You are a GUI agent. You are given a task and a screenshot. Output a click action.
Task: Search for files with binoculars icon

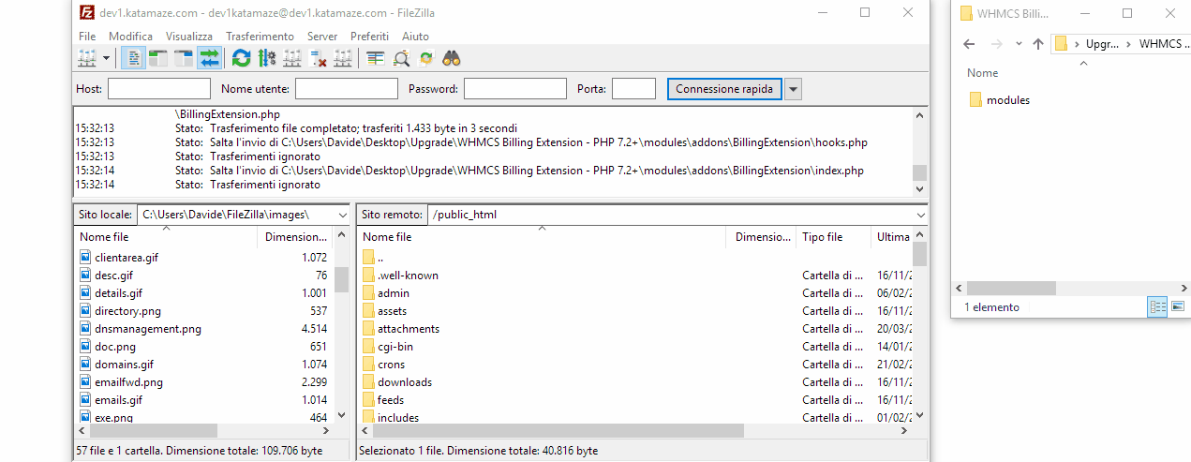pos(452,58)
